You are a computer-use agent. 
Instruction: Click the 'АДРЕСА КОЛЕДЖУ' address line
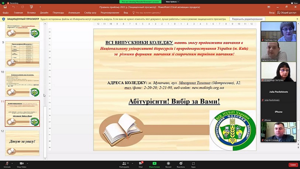pos(174,83)
